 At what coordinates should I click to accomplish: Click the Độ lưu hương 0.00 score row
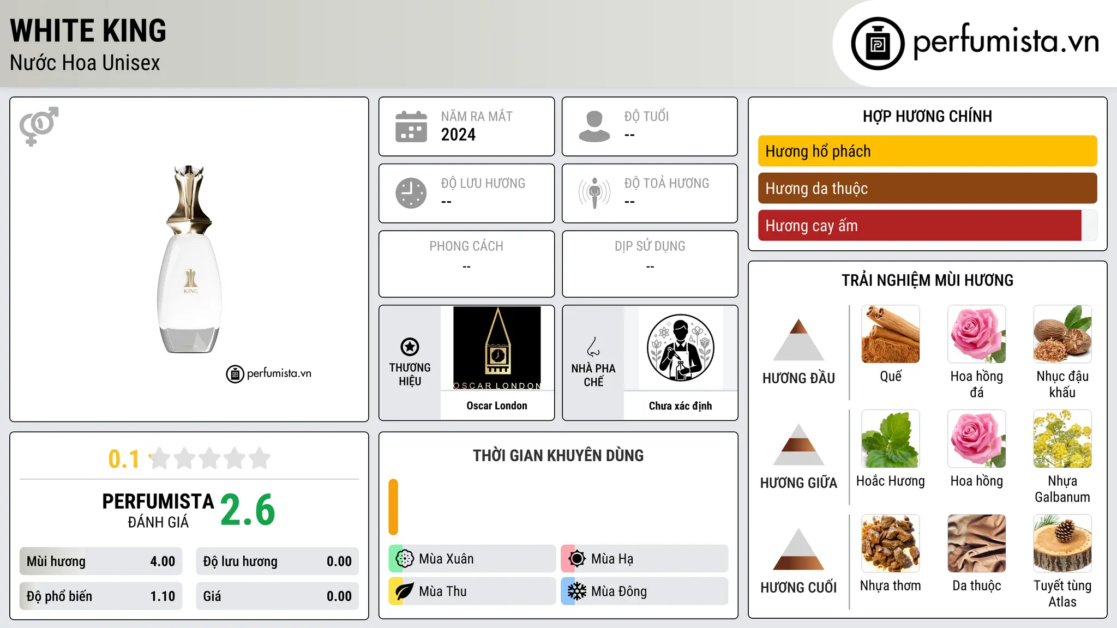[x=277, y=561]
